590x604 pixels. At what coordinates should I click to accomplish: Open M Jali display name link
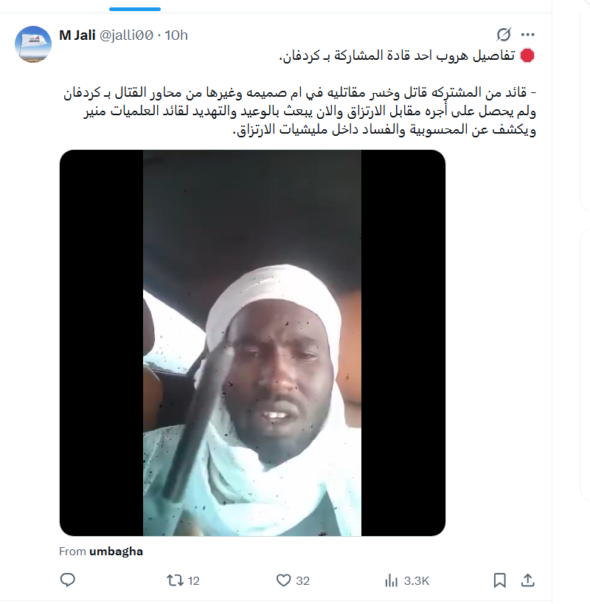pos(77,35)
